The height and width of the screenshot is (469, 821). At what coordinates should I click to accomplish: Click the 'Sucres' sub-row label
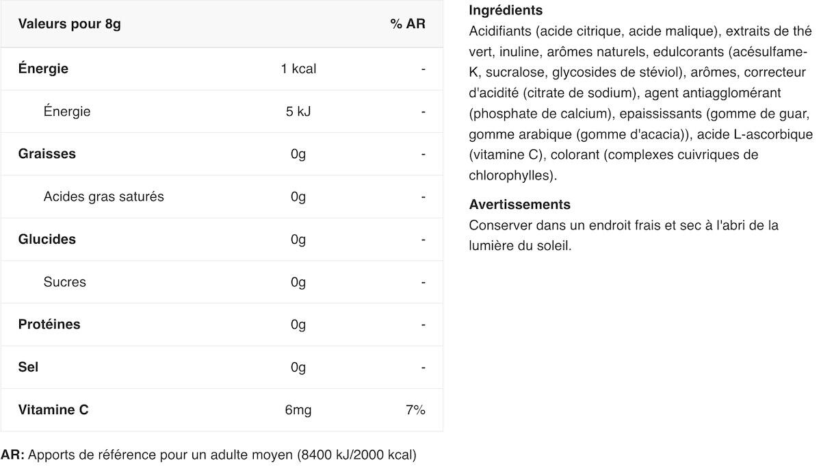65,282
